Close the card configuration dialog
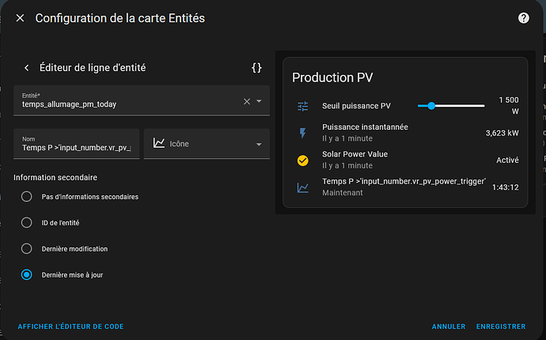546x340 pixels. [20, 18]
